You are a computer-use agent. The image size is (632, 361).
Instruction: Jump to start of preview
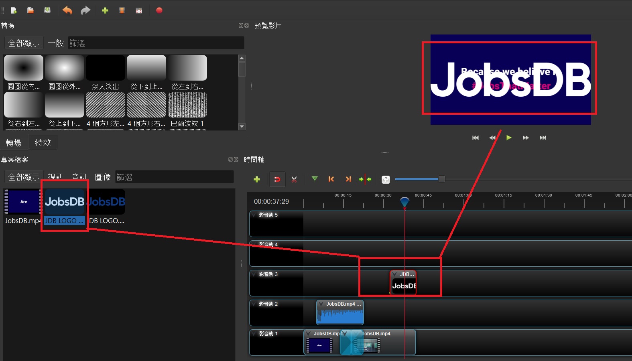476,138
